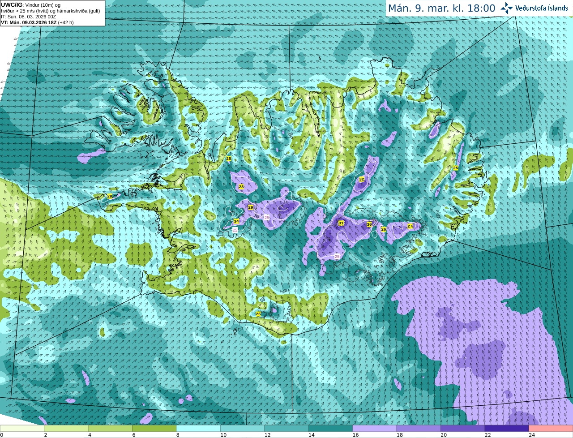Viewport: 573px width, 438px height.
Task: Select the 20–22 m/s legend color swatch
Action: [463, 428]
